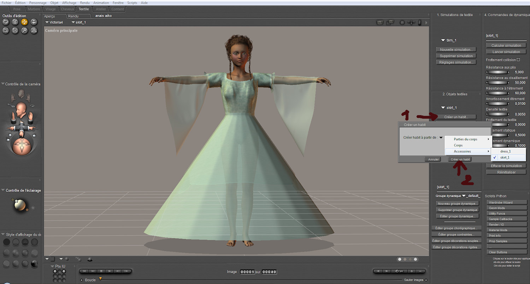Jump to first frame in animation controls
The height and width of the screenshot is (284, 530).
tap(84, 271)
